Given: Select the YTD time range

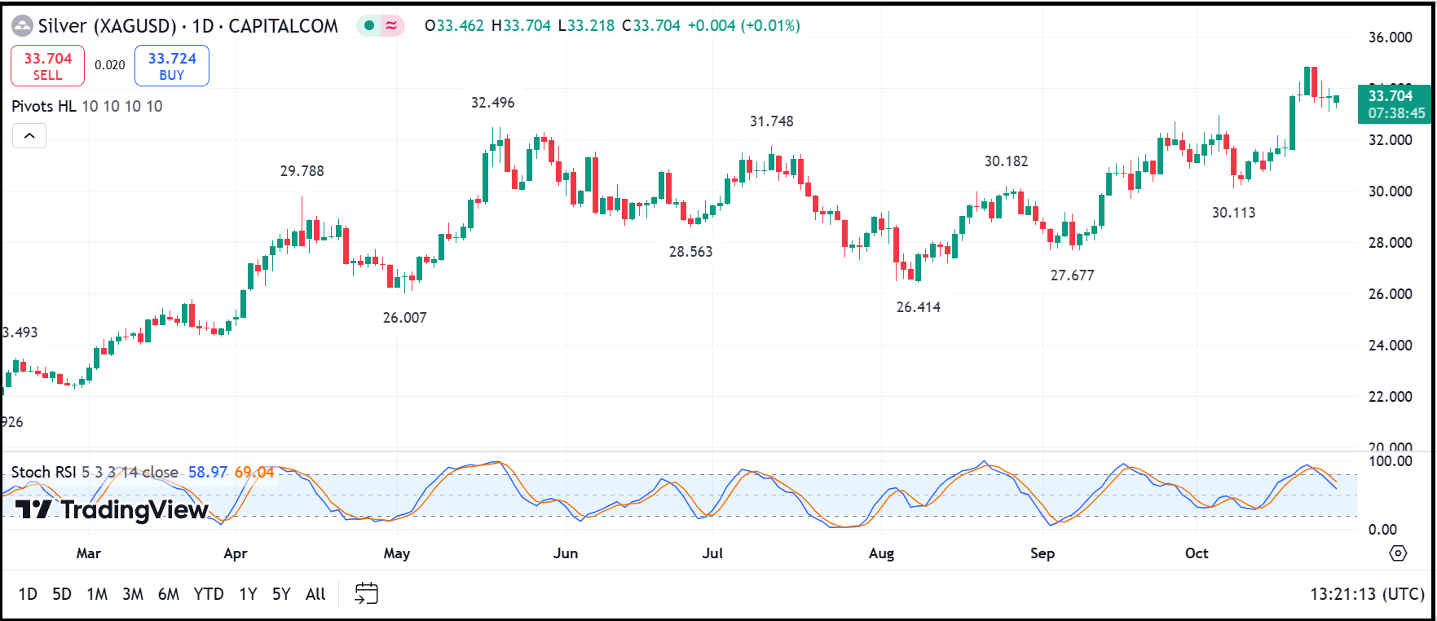Looking at the screenshot, I should 209,594.
